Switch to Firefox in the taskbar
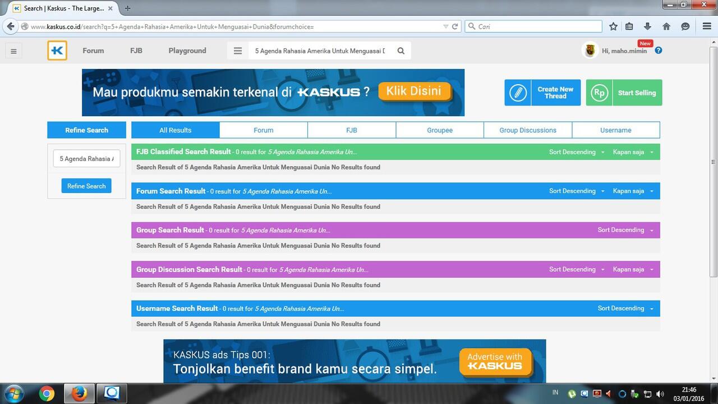718x404 pixels. tap(79, 393)
